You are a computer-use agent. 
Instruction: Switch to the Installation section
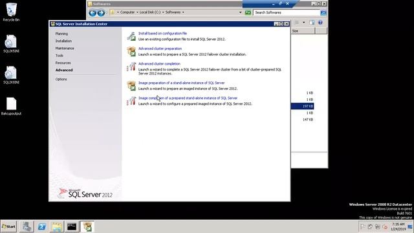[63, 41]
